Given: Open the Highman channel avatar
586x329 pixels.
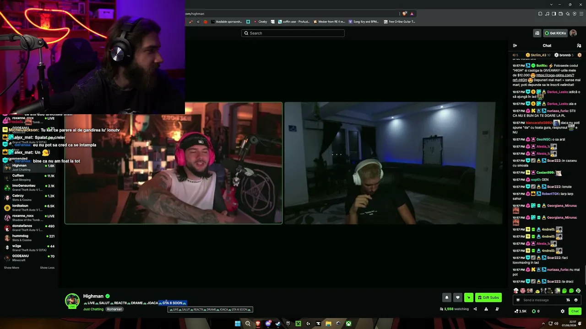Looking at the screenshot, I should tap(72, 300).
